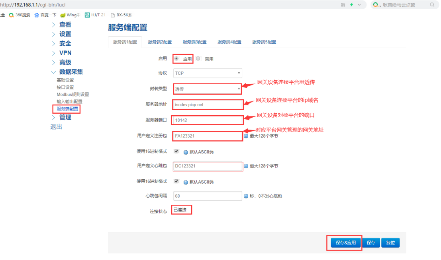Viewport: 441px width, 260px height.
Task: Toggle 使用16进制格式 checkbox under 用户定义心跳包
Action: (176, 181)
